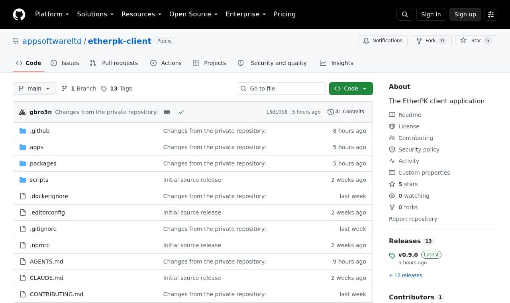Click the Notifications button

[383, 41]
